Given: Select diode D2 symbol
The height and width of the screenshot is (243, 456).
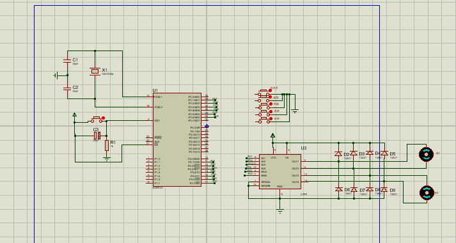Looking at the screenshot, I should (338, 153).
